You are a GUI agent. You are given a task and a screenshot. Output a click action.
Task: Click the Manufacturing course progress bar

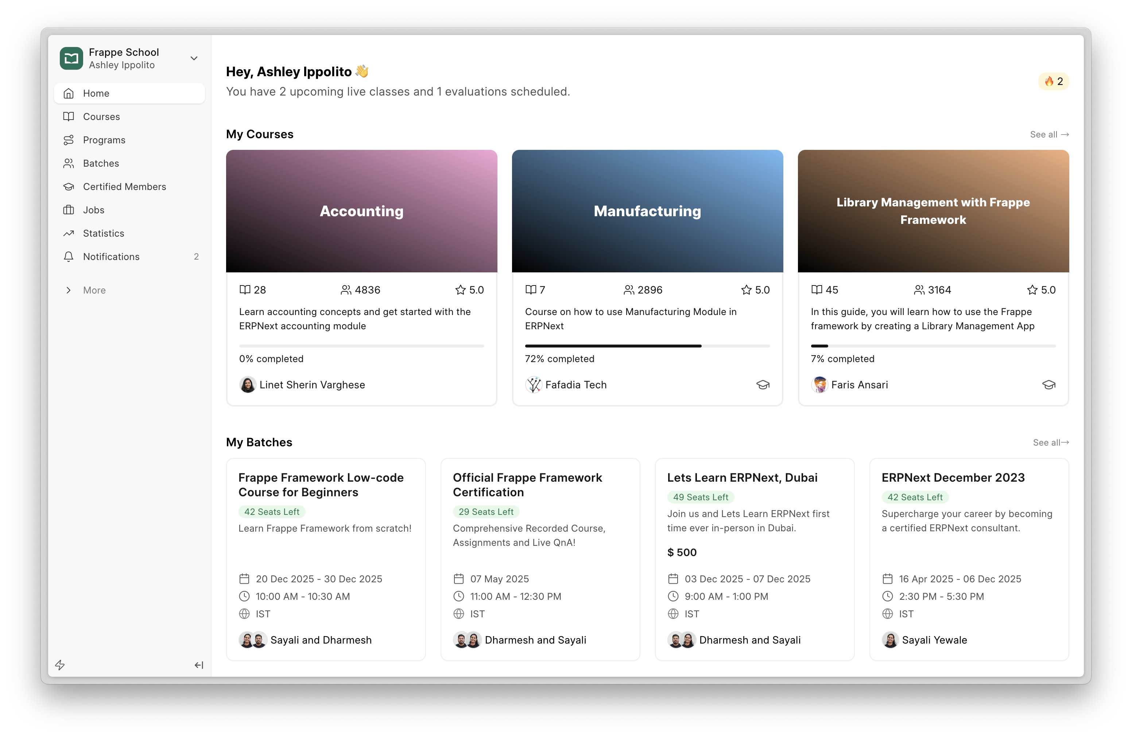[x=647, y=346]
